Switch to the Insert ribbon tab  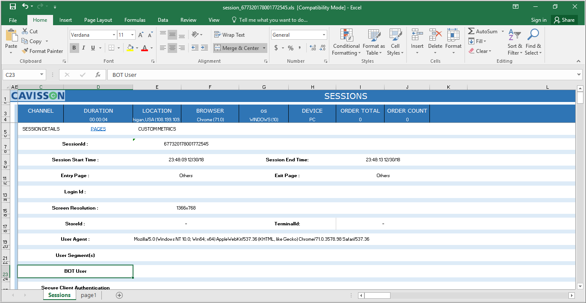(x=65, y=20)
